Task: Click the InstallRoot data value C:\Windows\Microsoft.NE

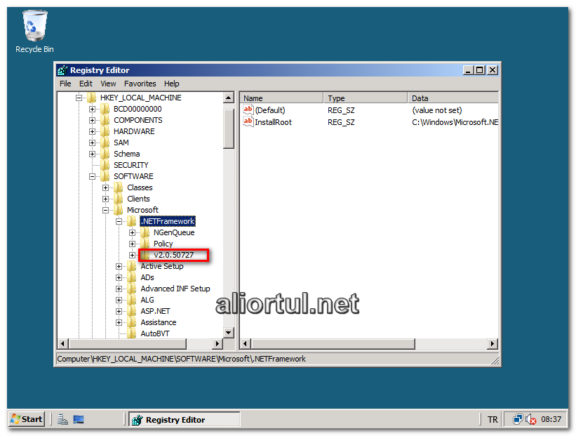Action: pos(455,122)
